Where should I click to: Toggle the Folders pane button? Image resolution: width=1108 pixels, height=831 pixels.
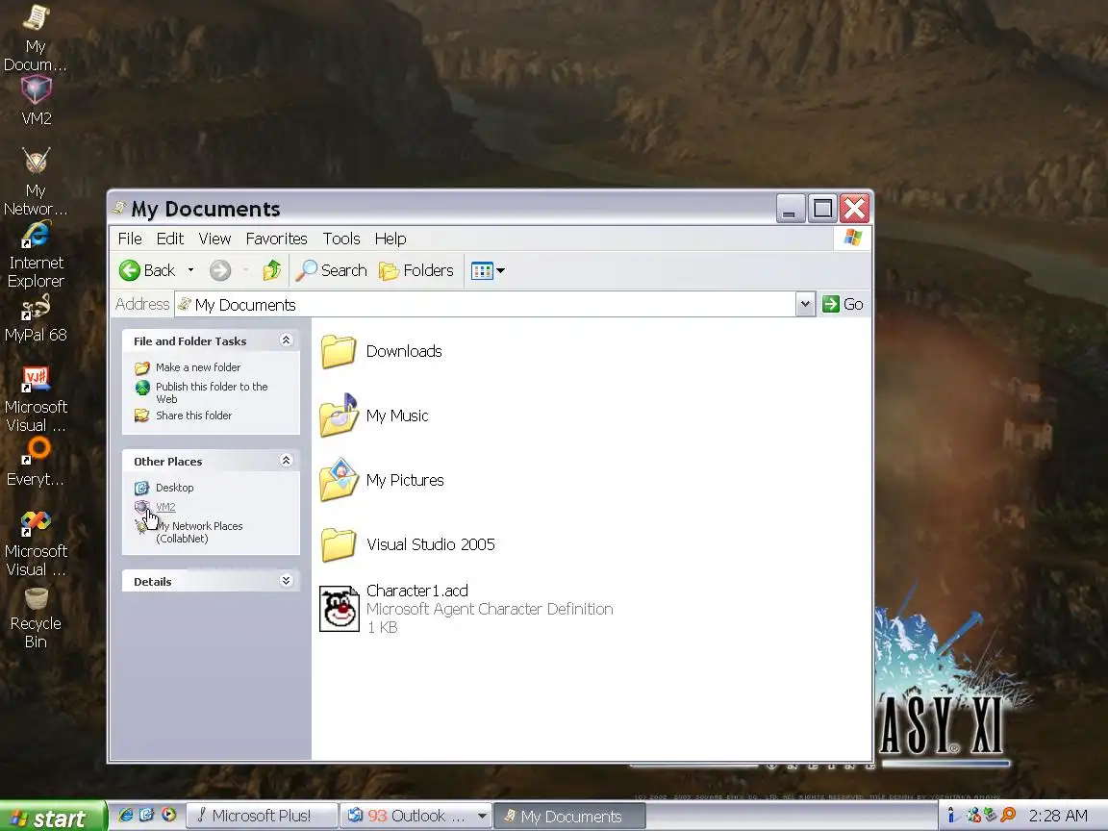[x=416, y=270]
